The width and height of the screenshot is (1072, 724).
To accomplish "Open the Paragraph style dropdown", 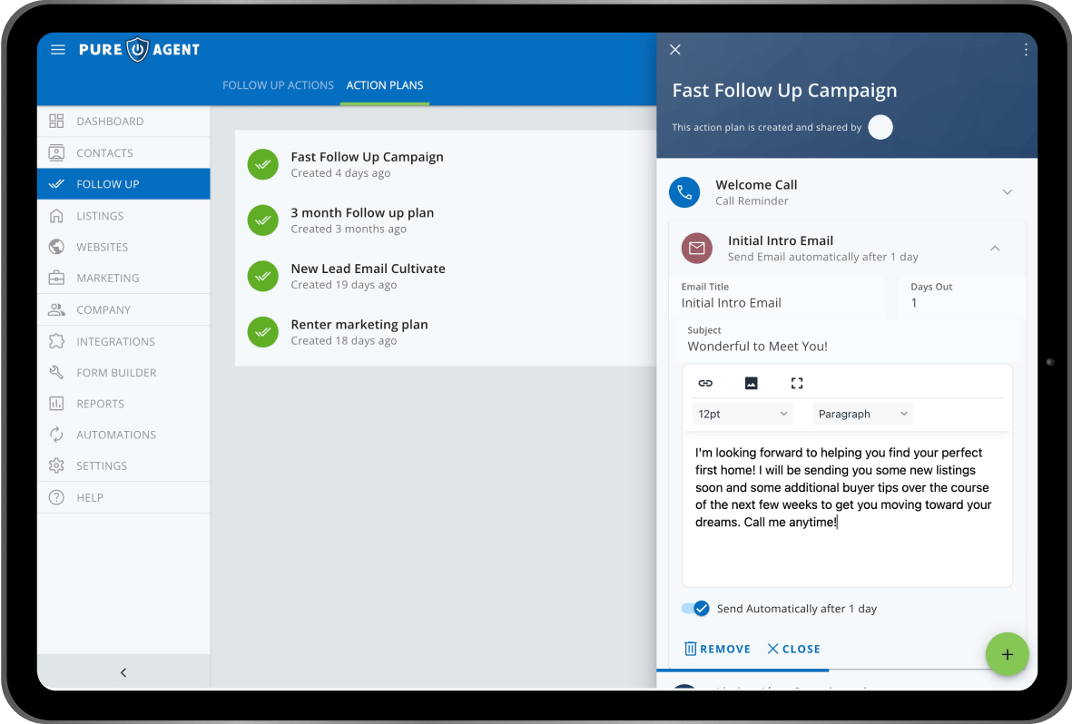I will click(862, 414).
